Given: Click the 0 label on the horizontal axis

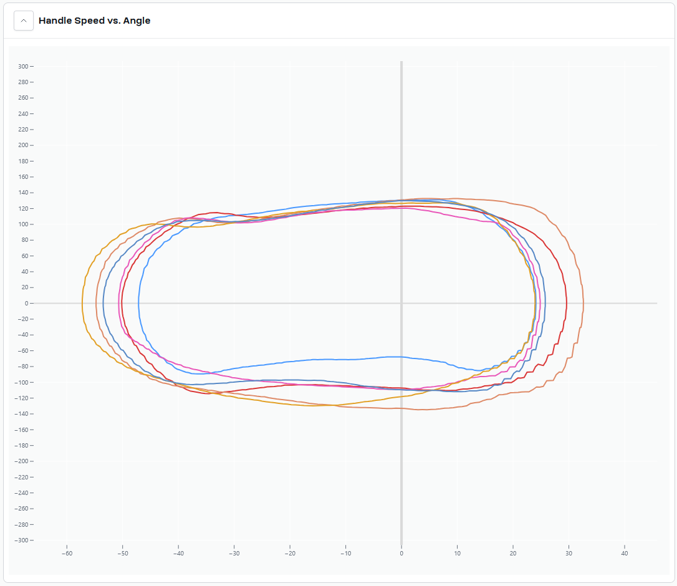Looking at the screenshot, I should (401, 553).
